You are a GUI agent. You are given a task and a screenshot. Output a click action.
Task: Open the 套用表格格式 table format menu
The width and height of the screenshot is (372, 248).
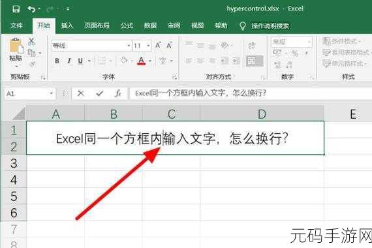point(347,52)
